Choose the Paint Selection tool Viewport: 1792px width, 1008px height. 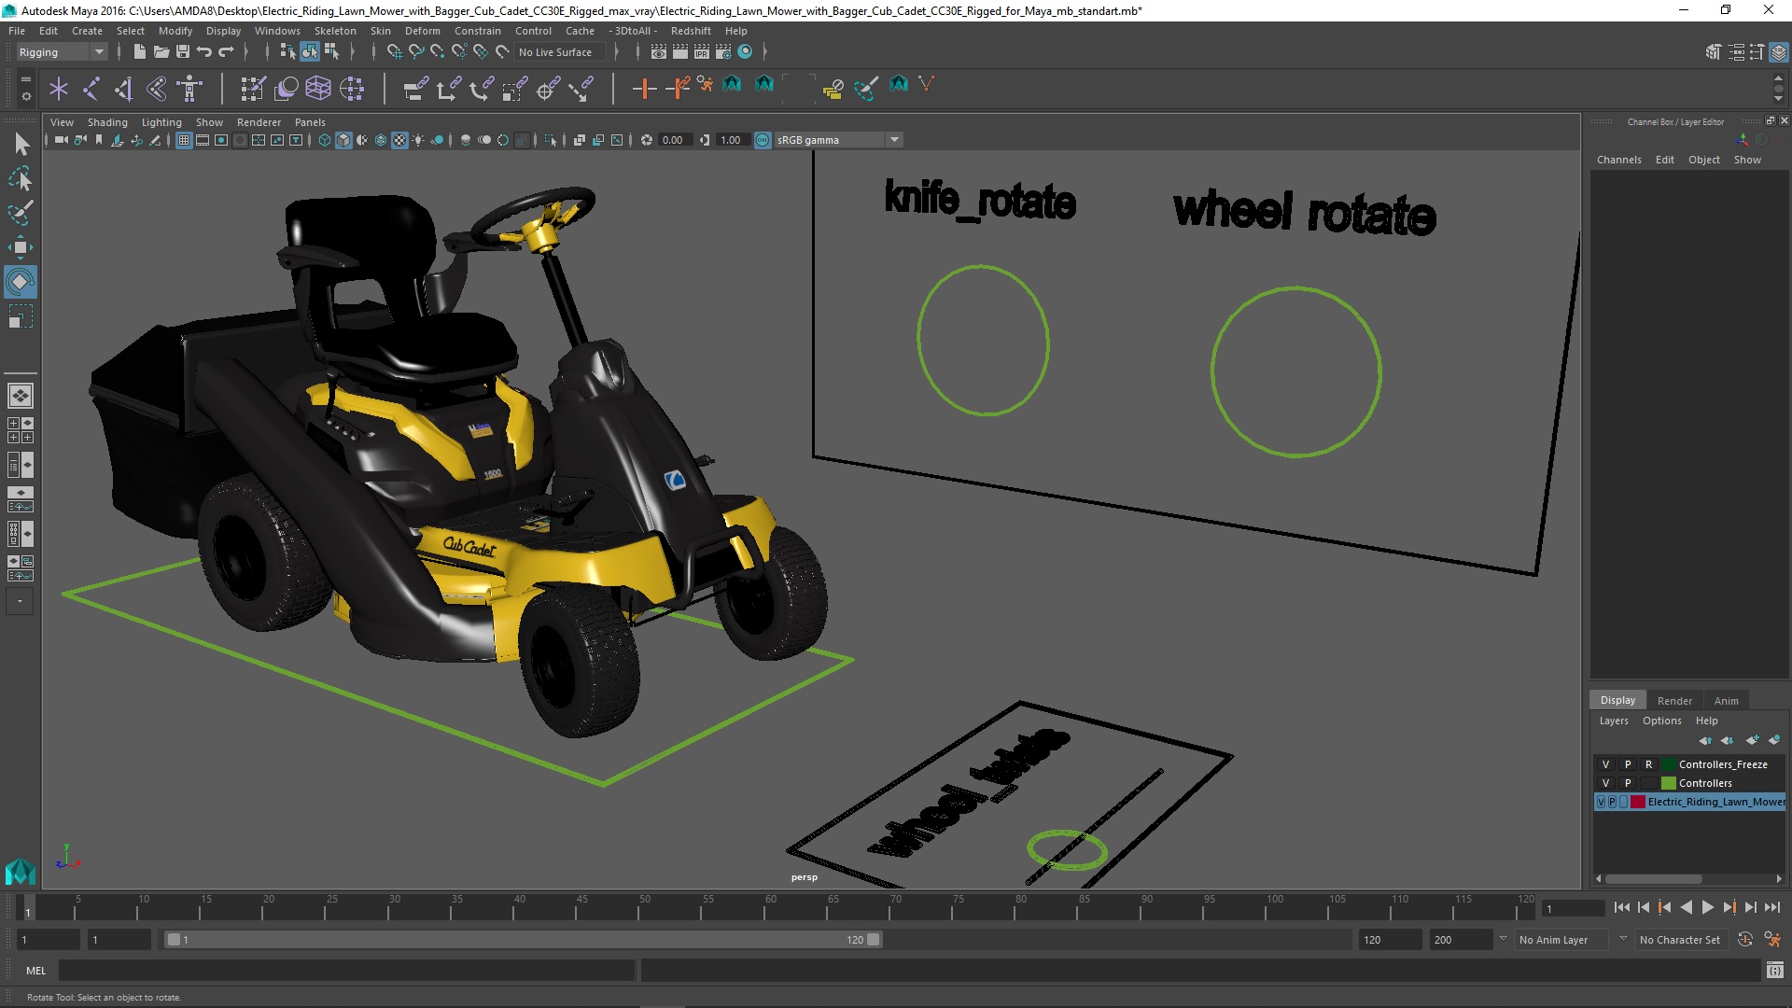(x=20, y=213)
